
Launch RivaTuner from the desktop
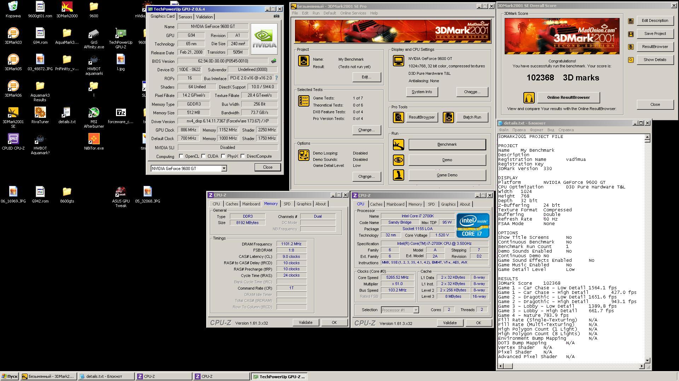(x=40, y=115)
